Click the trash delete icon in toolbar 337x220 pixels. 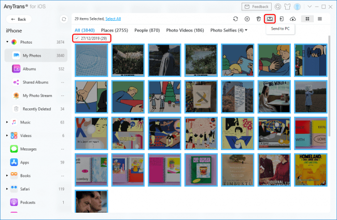click(258, 19)
